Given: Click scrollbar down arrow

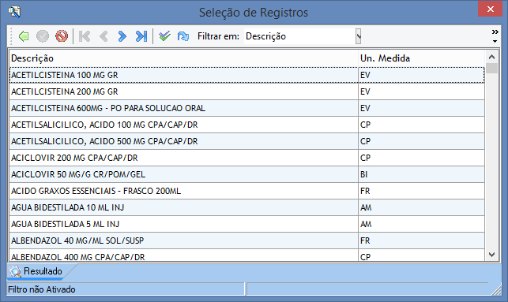Looking at the screenshot, I should pyautogui.click(x=491, y=255).
